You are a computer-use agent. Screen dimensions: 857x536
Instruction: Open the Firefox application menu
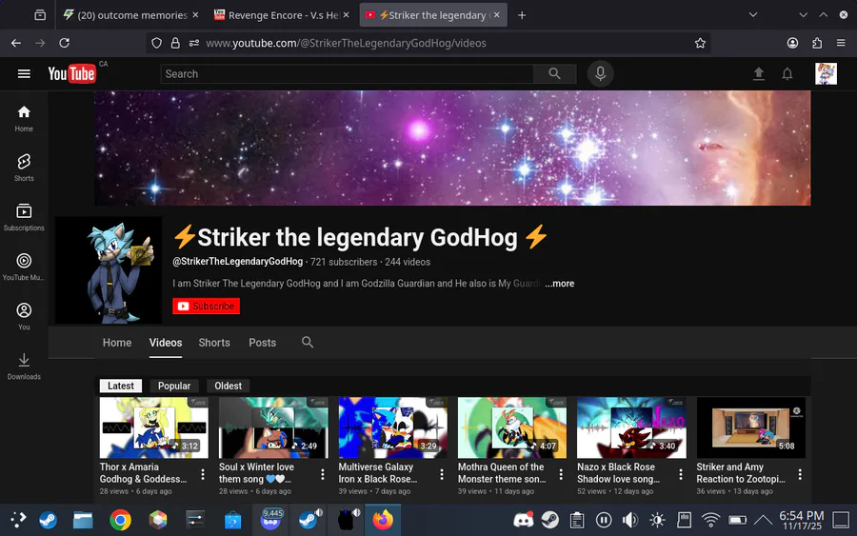point(841,43)
